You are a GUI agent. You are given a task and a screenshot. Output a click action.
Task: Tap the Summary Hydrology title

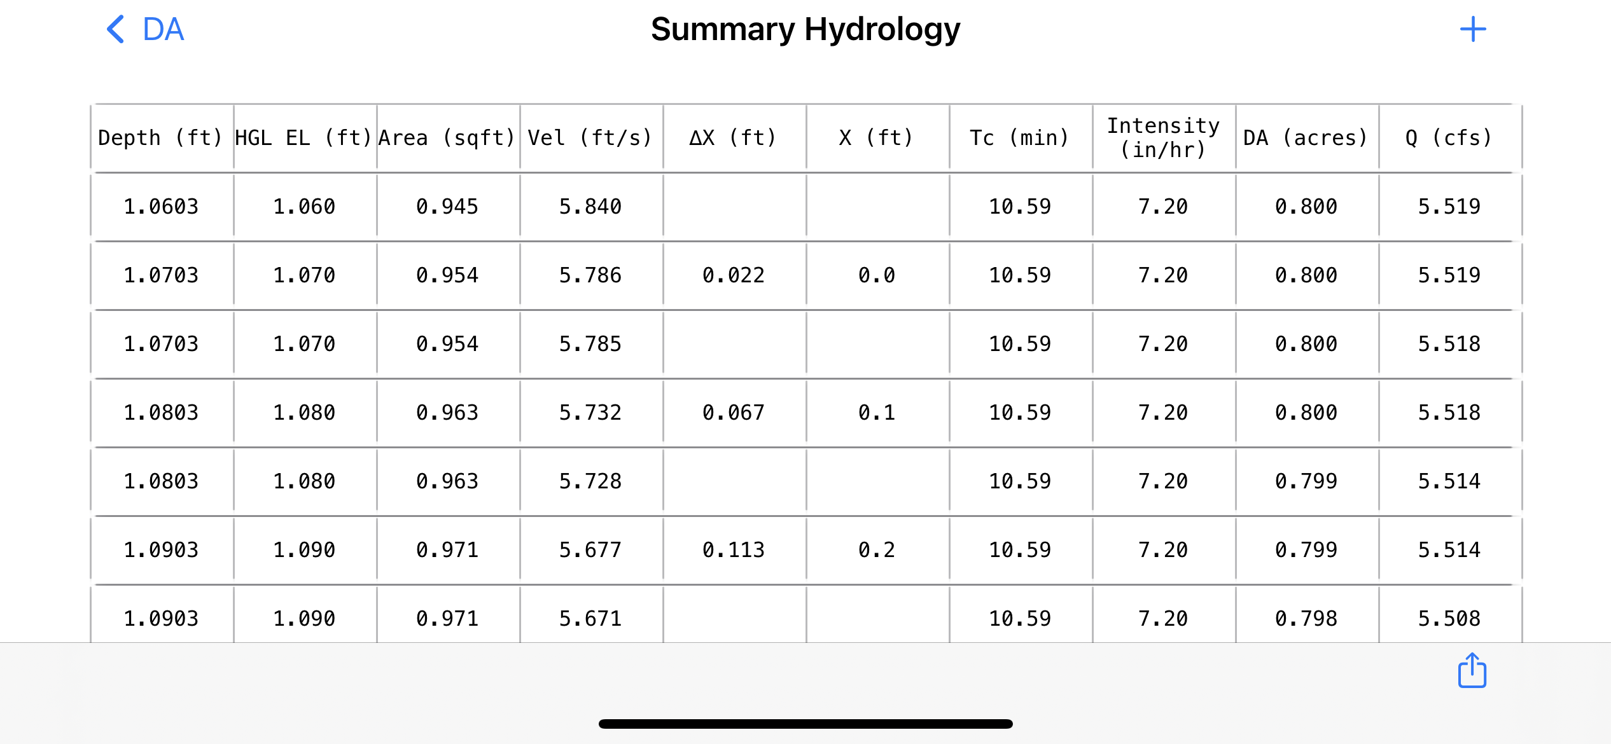point(805,29)
